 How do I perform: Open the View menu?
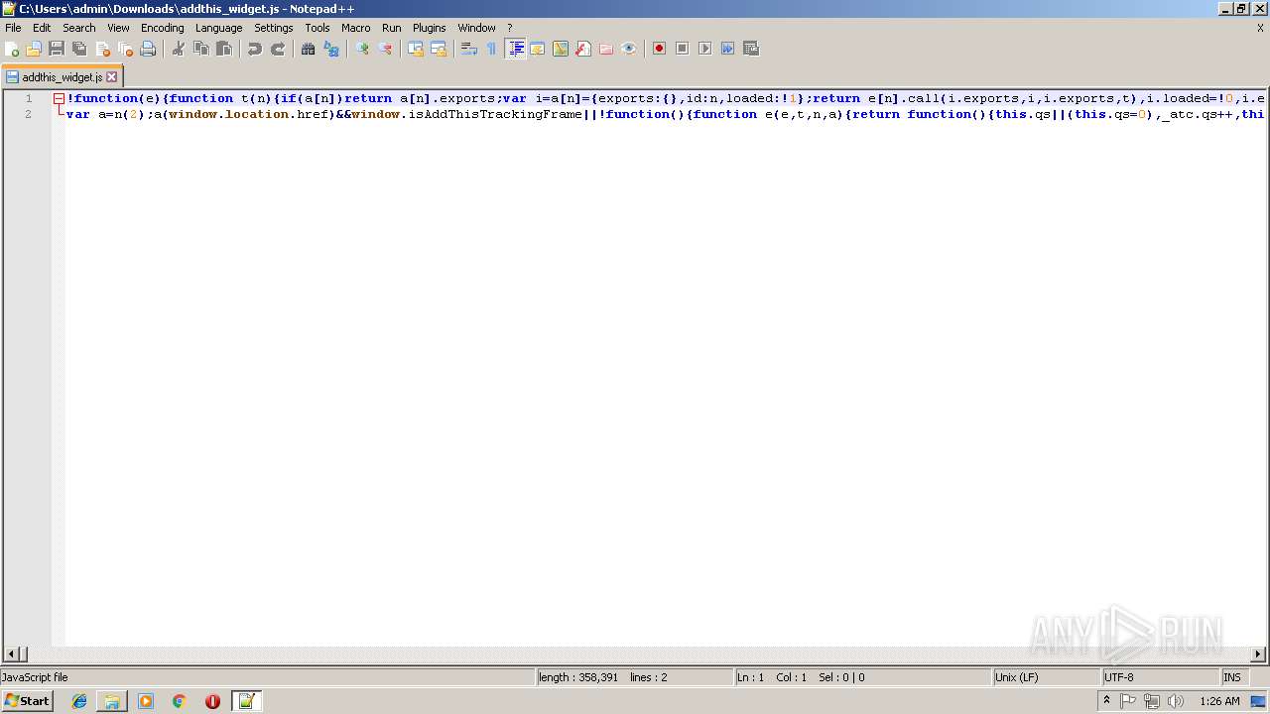point(118,28)
